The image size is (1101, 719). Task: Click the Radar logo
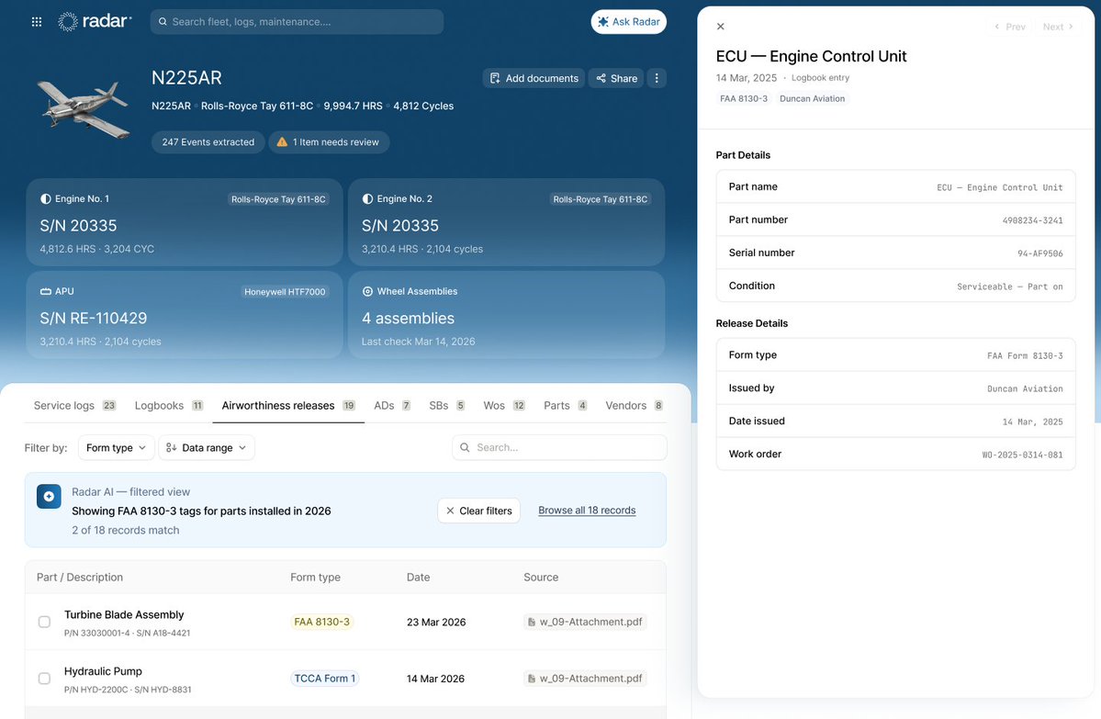click(x=94, y=21)
